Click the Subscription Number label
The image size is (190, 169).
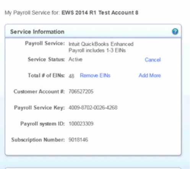click(x=38, y=140)
